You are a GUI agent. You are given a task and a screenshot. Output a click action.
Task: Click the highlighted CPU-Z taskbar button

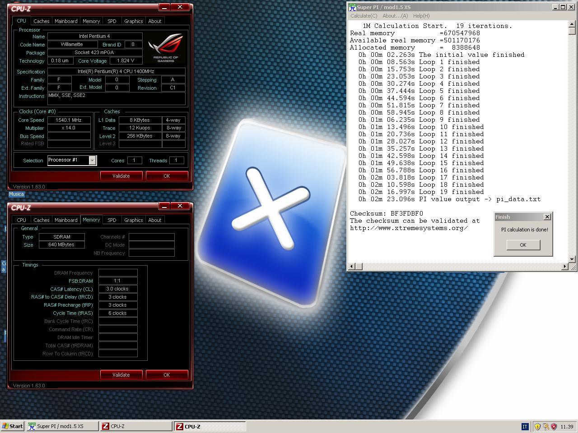click(x=210, y=426)
